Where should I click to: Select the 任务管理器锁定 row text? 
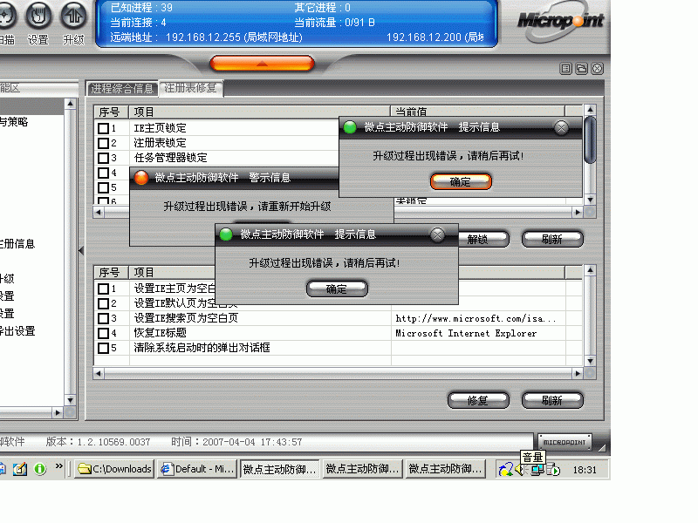click(170, 158)
